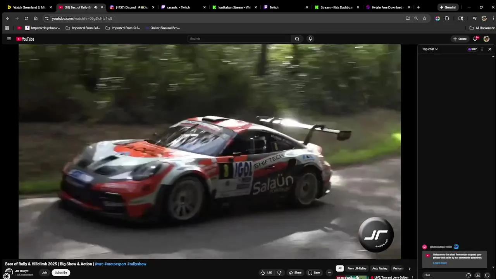Viewport: 496px width, 279px height.
Task: Open the media controls icon
Action: click(x=474, y=18)
